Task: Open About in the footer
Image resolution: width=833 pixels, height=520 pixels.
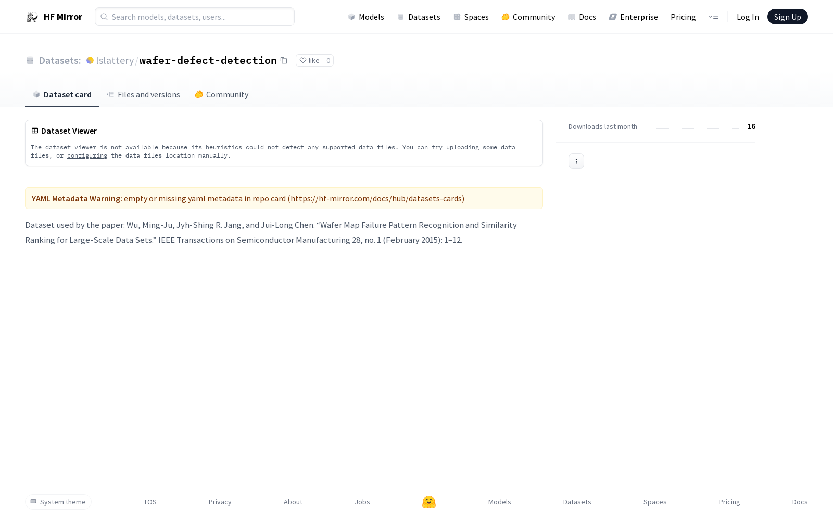Action: click(x=293, y=502)
